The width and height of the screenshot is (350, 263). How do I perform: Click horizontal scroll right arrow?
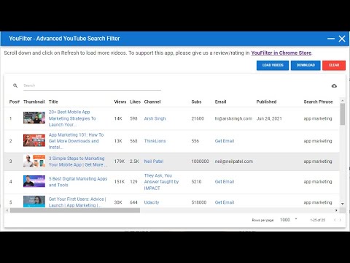point(336,210)
